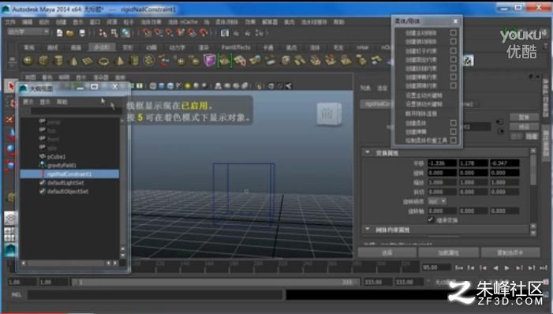Create a polygon cylinder from the shelf

(58, 60)
